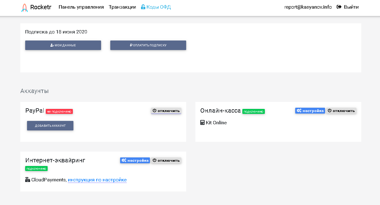Click the report@kasyanov.info account email

coord(308,7)
